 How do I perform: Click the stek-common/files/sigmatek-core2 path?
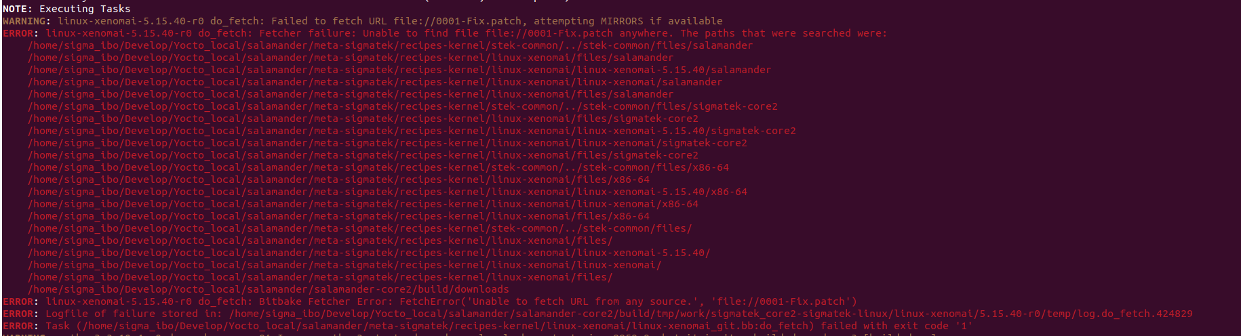[402, 106]
